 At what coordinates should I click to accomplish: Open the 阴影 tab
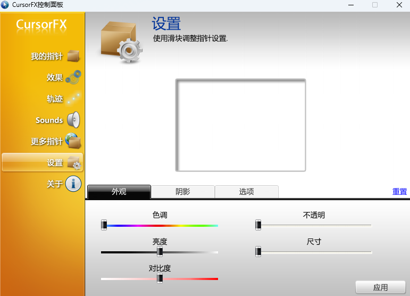pos(182,192)
